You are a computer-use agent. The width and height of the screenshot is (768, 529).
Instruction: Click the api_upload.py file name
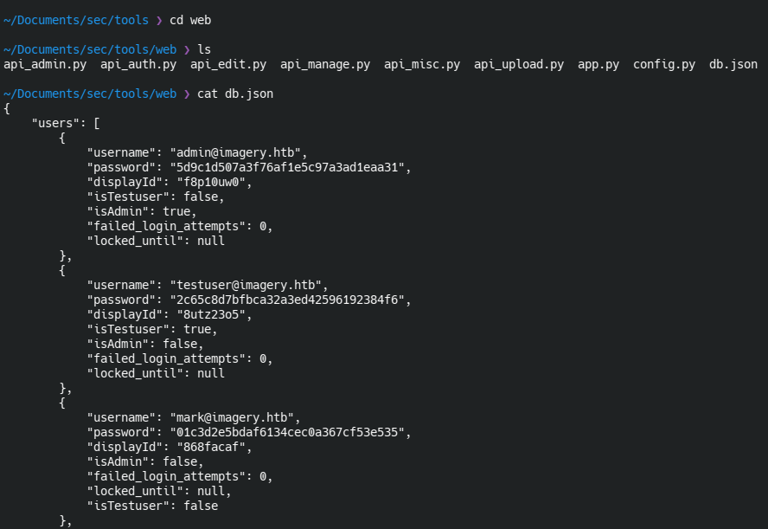point(519,64)
